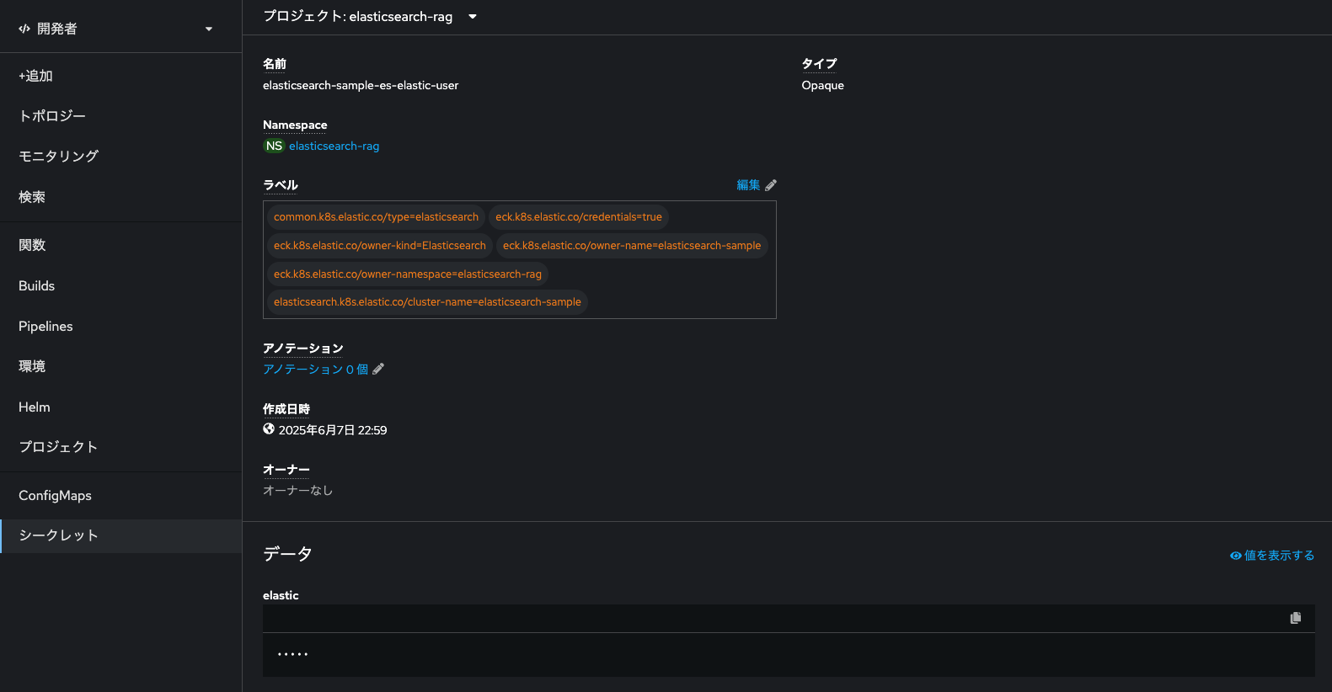Follow the elasticsearch-rag namespace link
1332x692 pixels.
click(x=334, y=146)
